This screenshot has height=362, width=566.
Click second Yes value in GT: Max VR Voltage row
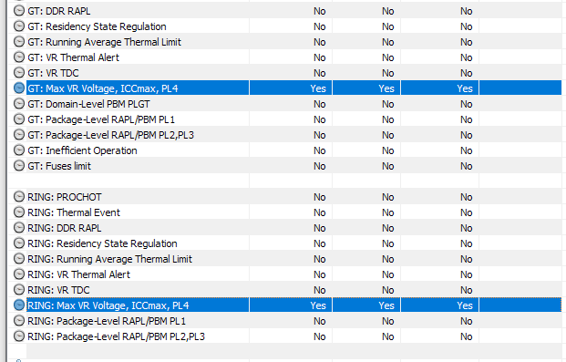click(x=386, y=88)
